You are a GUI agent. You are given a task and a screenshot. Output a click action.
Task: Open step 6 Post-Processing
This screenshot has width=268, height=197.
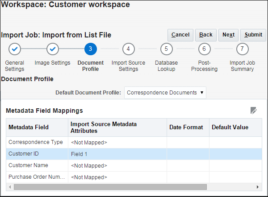[x=204, y=49]
